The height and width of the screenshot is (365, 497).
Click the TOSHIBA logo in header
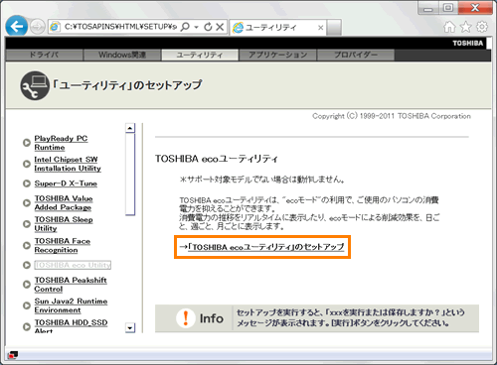(468, 44)
